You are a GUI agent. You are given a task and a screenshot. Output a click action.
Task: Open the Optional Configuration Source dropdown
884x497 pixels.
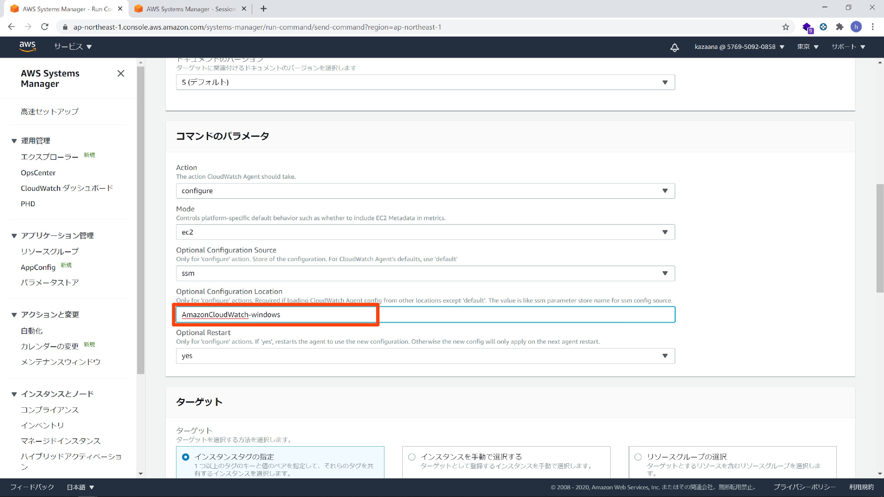click(x=425, y=273)
